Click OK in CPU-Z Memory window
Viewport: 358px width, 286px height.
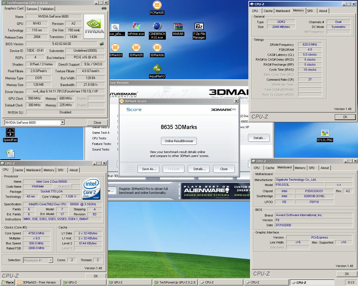point(345,117)
